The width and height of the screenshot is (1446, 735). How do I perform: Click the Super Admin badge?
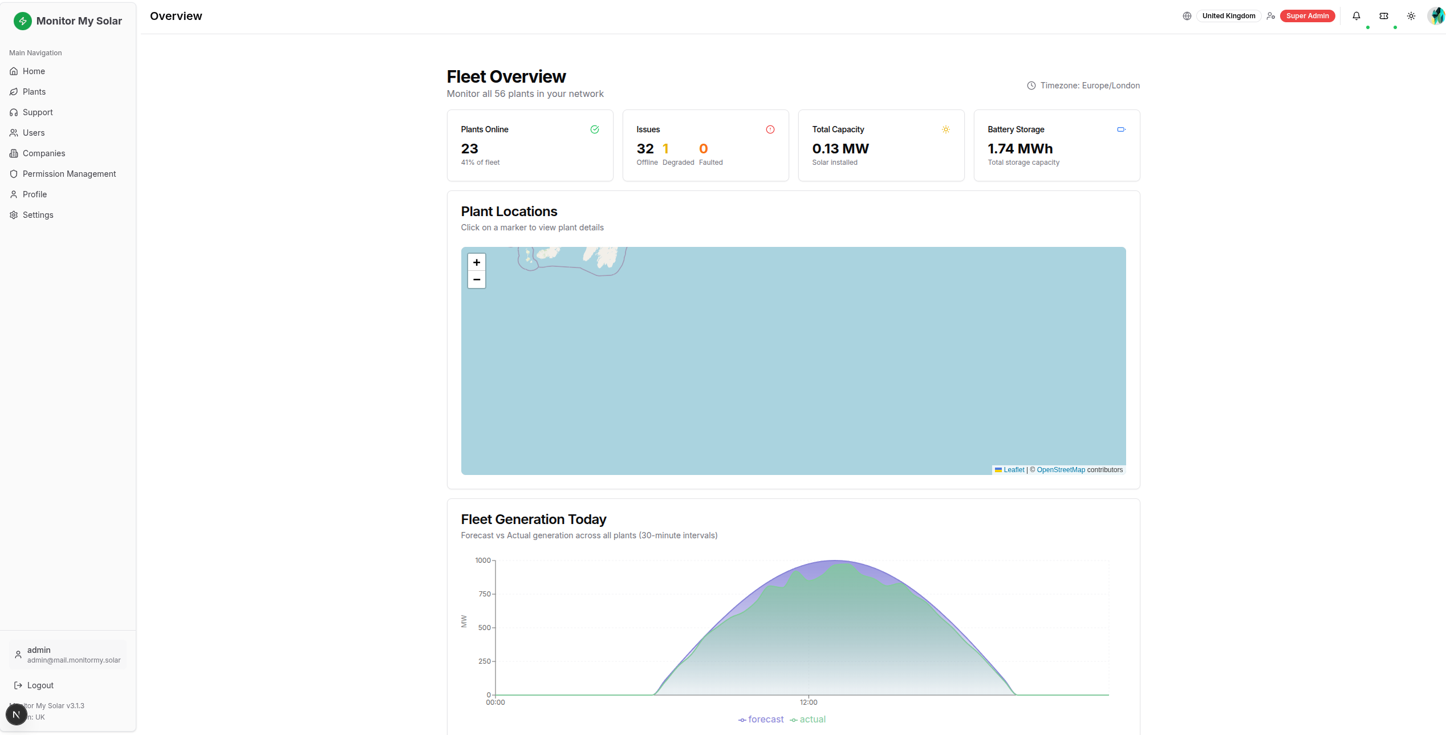coord(1307,16)
